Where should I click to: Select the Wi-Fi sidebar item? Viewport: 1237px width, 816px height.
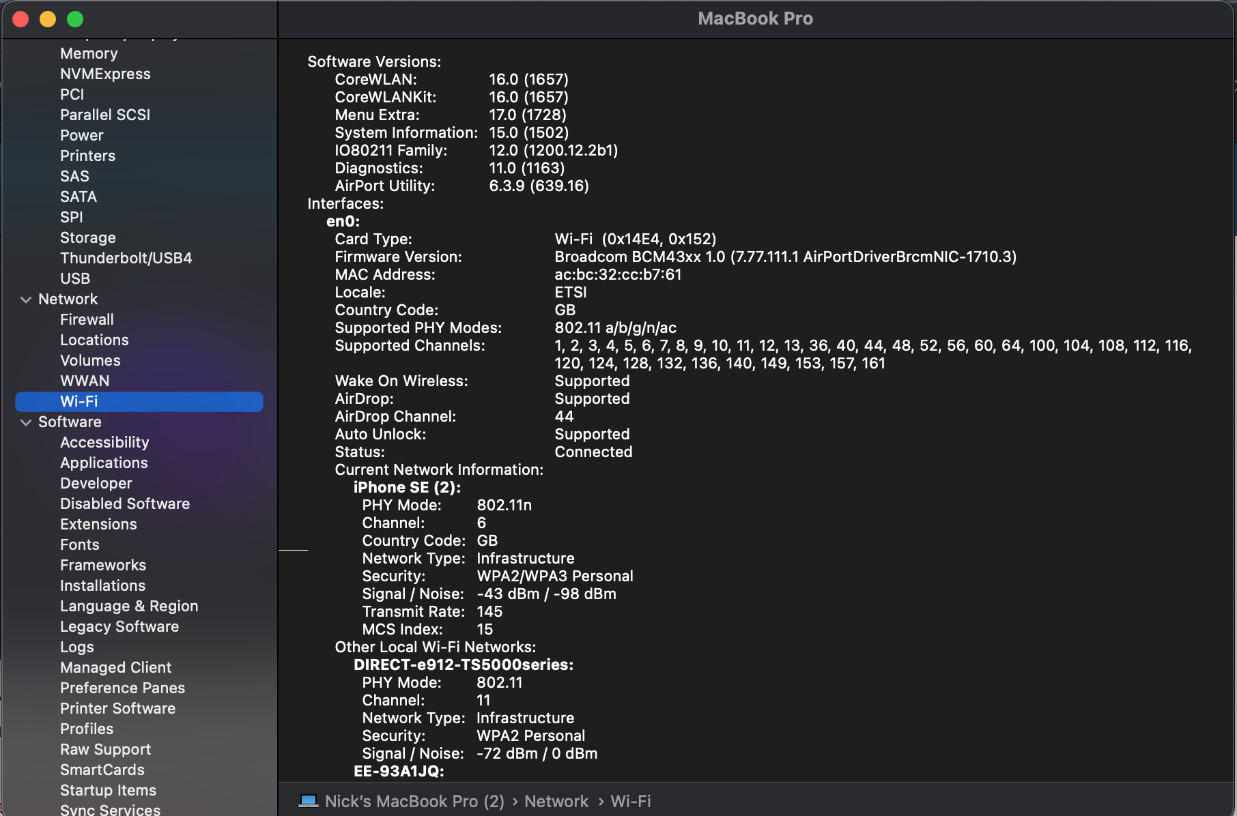[79, 401]
